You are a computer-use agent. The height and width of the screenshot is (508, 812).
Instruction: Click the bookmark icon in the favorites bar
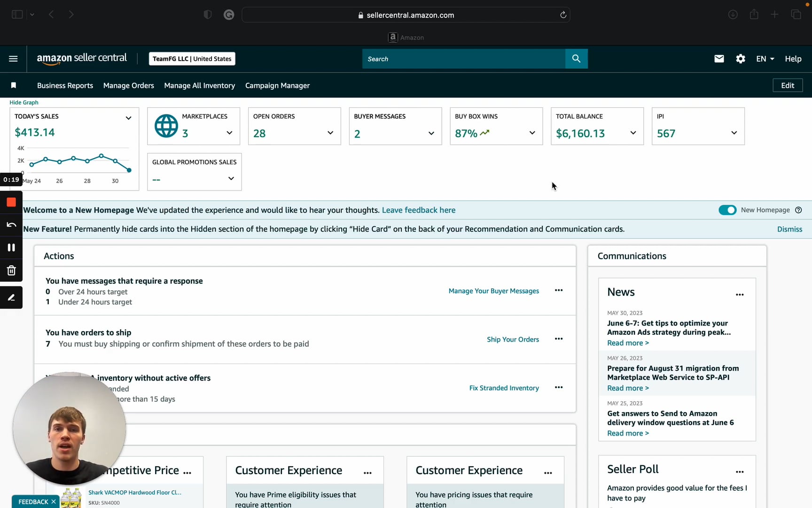(x=14, y=85)
